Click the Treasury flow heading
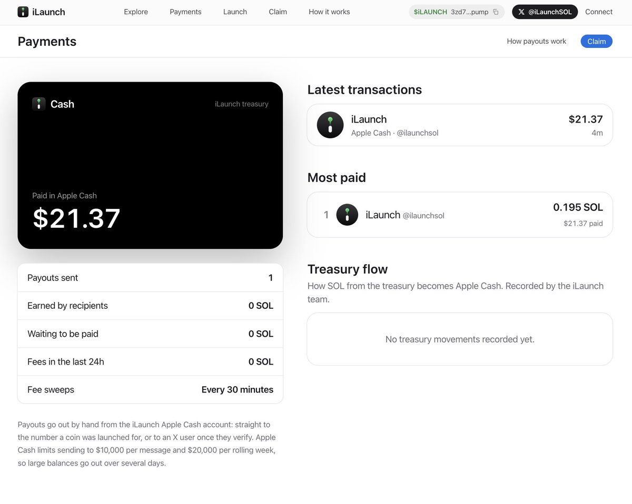Screen dimensions: 632x504 pos(348,269)
